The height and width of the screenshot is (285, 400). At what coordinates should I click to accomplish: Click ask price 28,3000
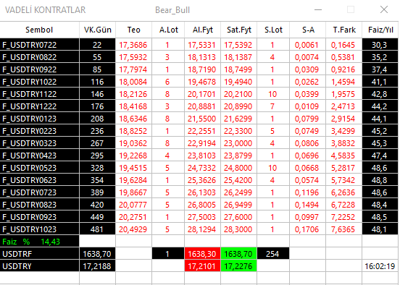tap(238, 229)
